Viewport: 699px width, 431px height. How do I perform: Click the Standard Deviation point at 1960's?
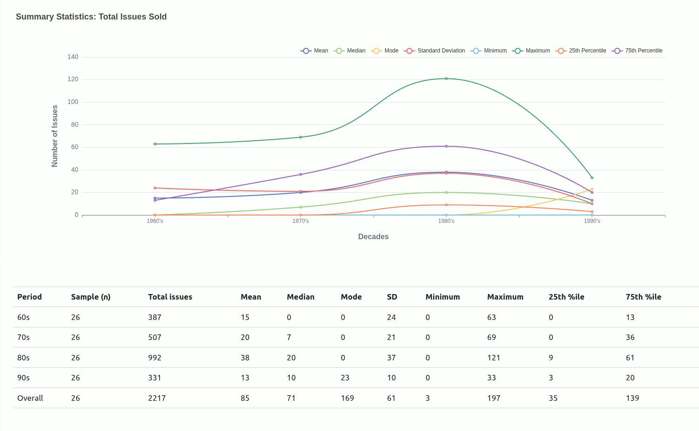155,188
